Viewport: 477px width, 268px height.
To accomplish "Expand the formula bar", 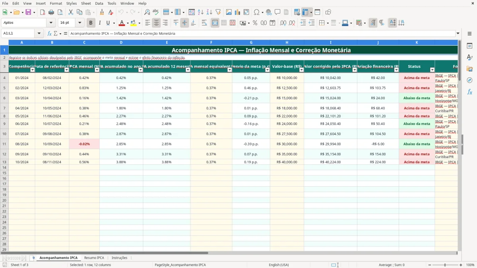I will (x=458, y=33).
